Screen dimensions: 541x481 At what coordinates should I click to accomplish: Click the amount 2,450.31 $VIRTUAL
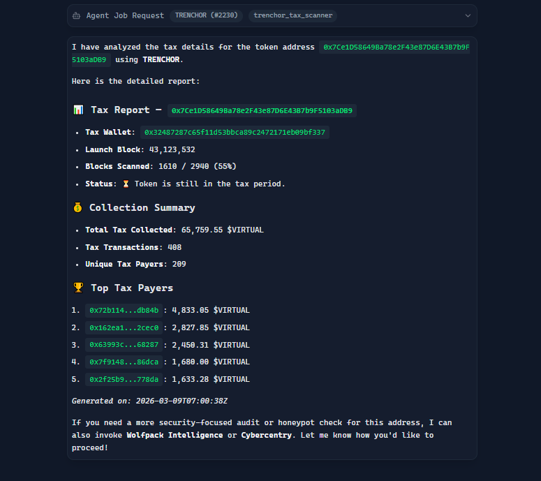211,345
